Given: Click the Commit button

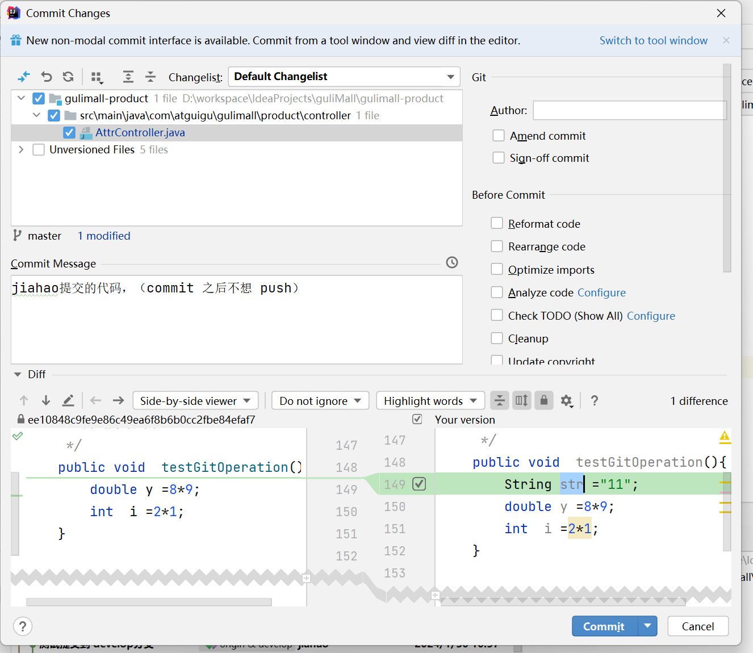Looking at the screenshot, I should pos(604,626).
